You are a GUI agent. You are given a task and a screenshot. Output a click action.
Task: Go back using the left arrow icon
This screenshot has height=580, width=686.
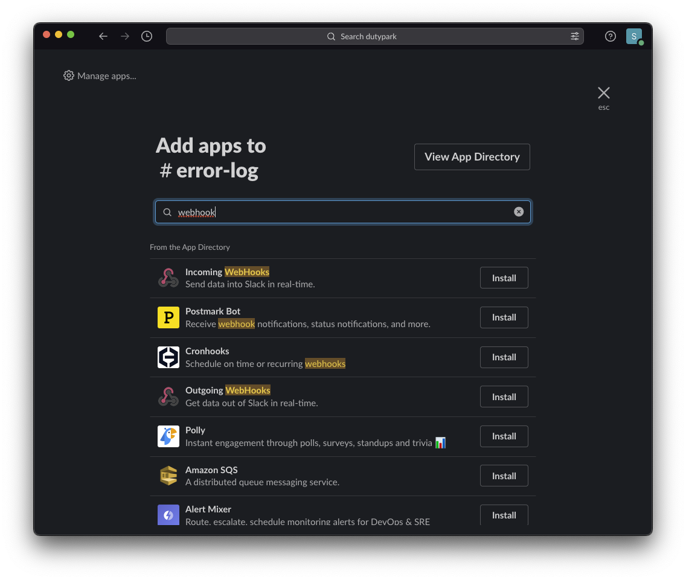103,36
